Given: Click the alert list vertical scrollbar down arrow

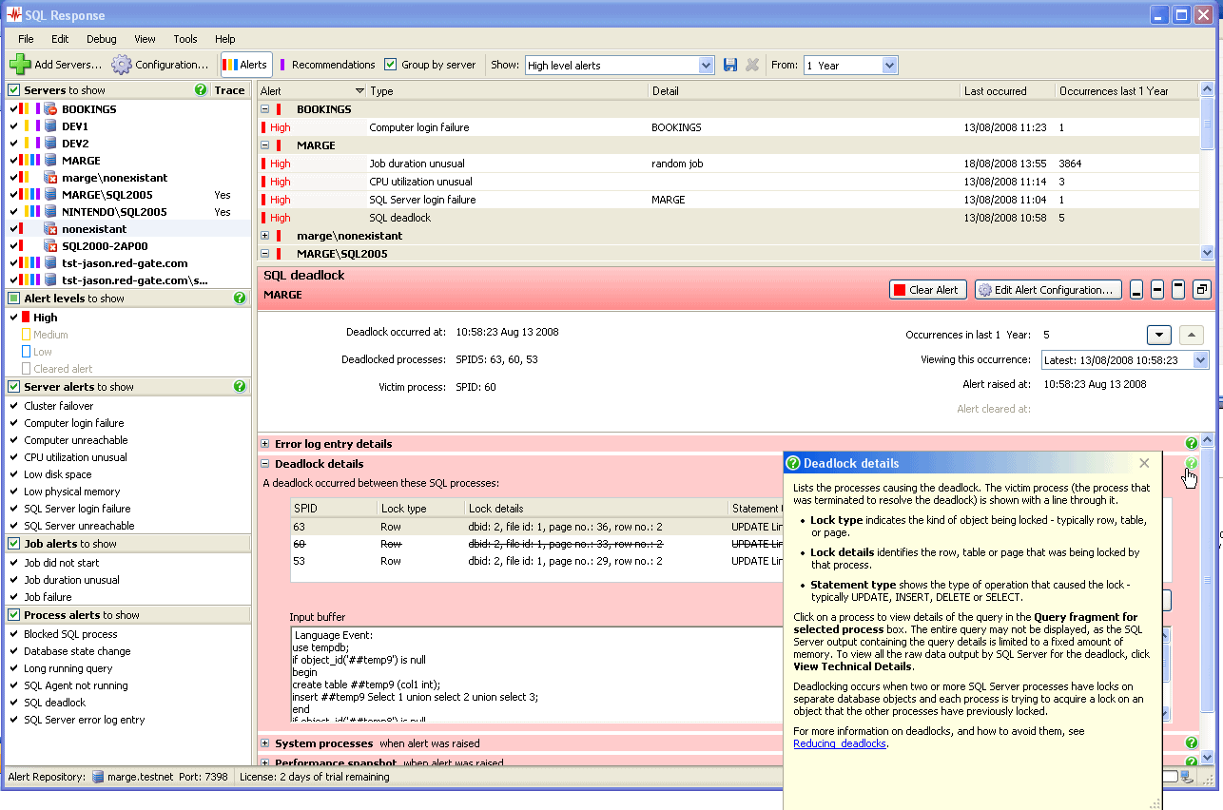Looking at the screenshot, I should coord(1208,253).
